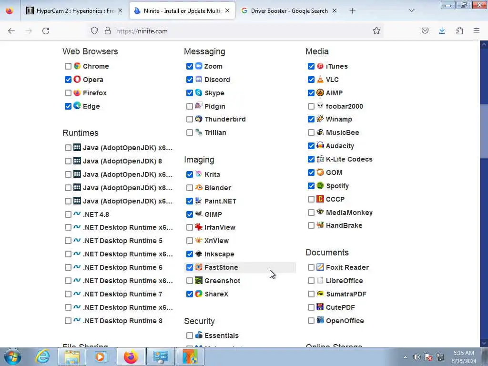Close the Driver Booster search tab
The height and width of the screenshot is (366, 488).
334,10
